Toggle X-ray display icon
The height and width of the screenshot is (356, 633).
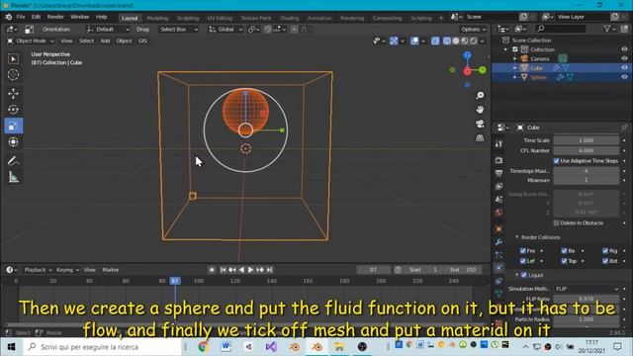pos(435,41)
